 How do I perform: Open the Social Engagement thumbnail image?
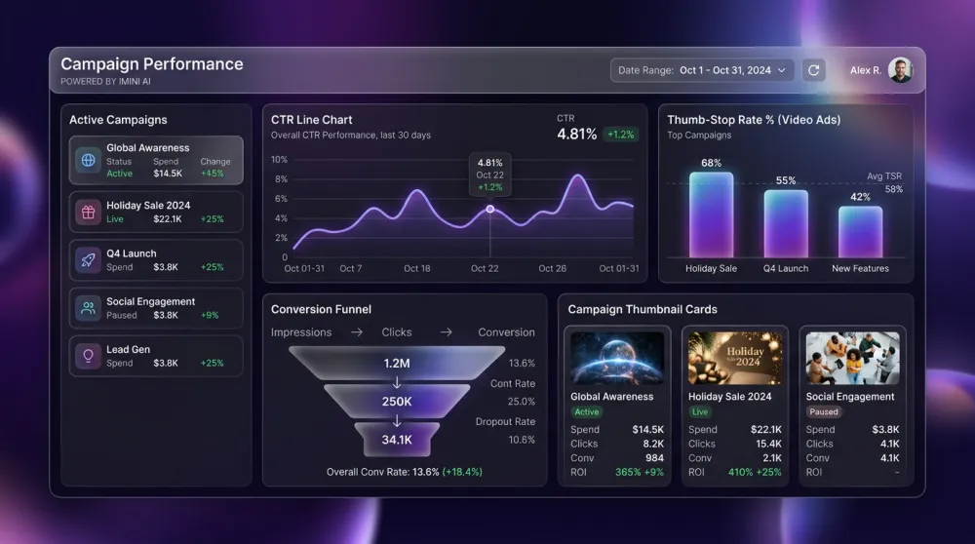(852, 358)
